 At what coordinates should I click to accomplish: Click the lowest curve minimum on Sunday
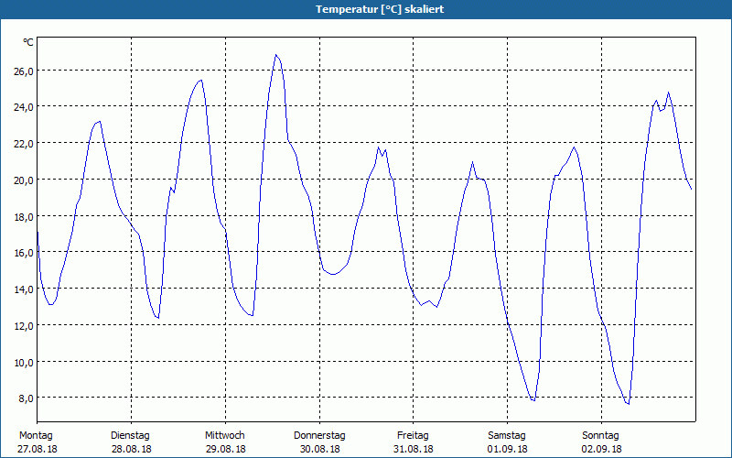tap(628, 404)
